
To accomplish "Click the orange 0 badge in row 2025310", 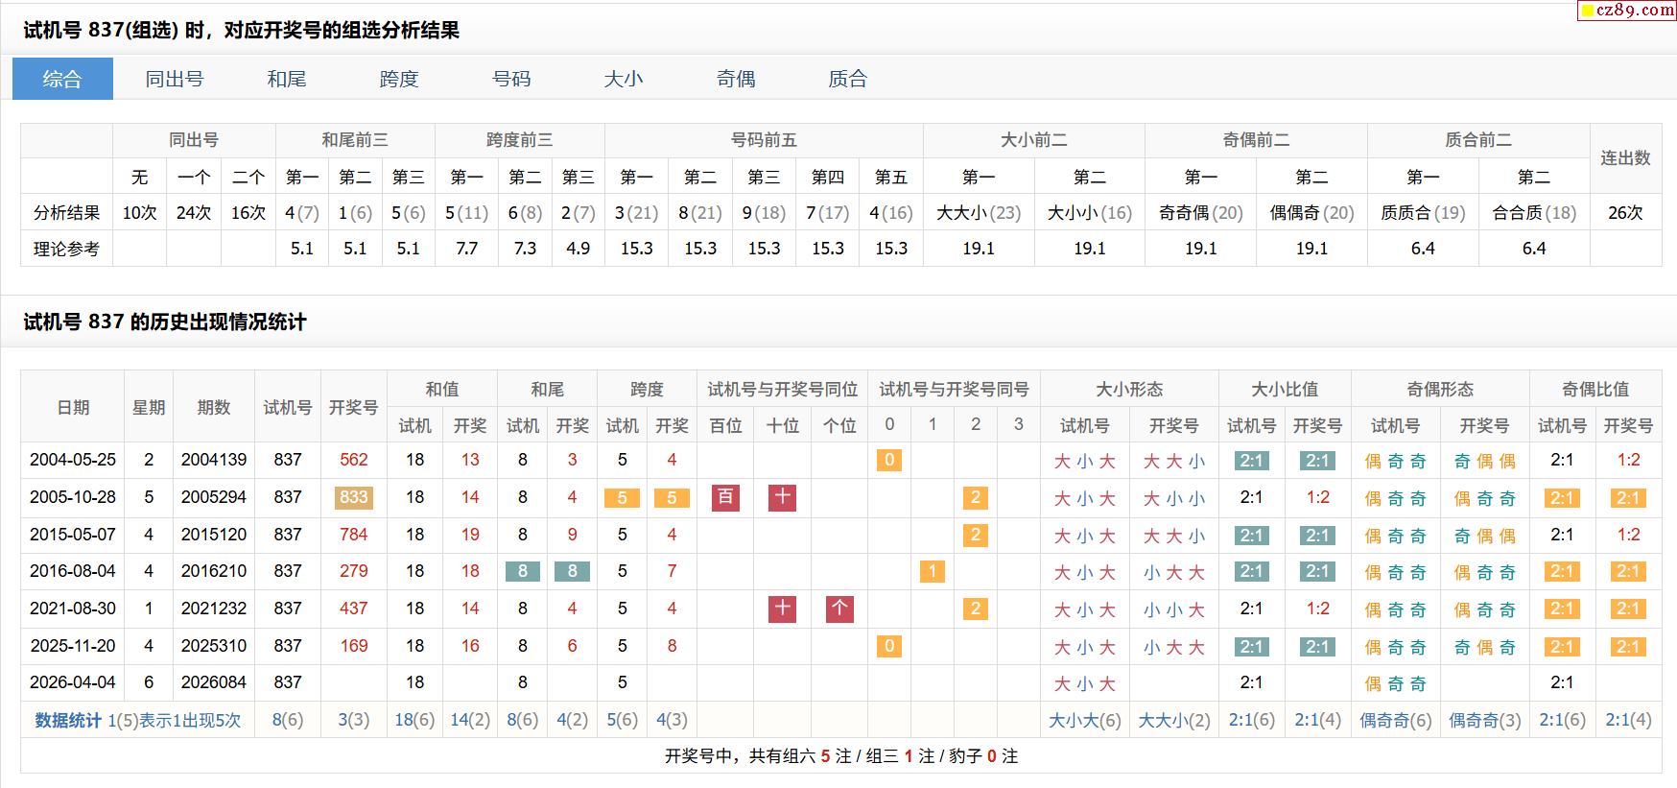I will 889,646.
